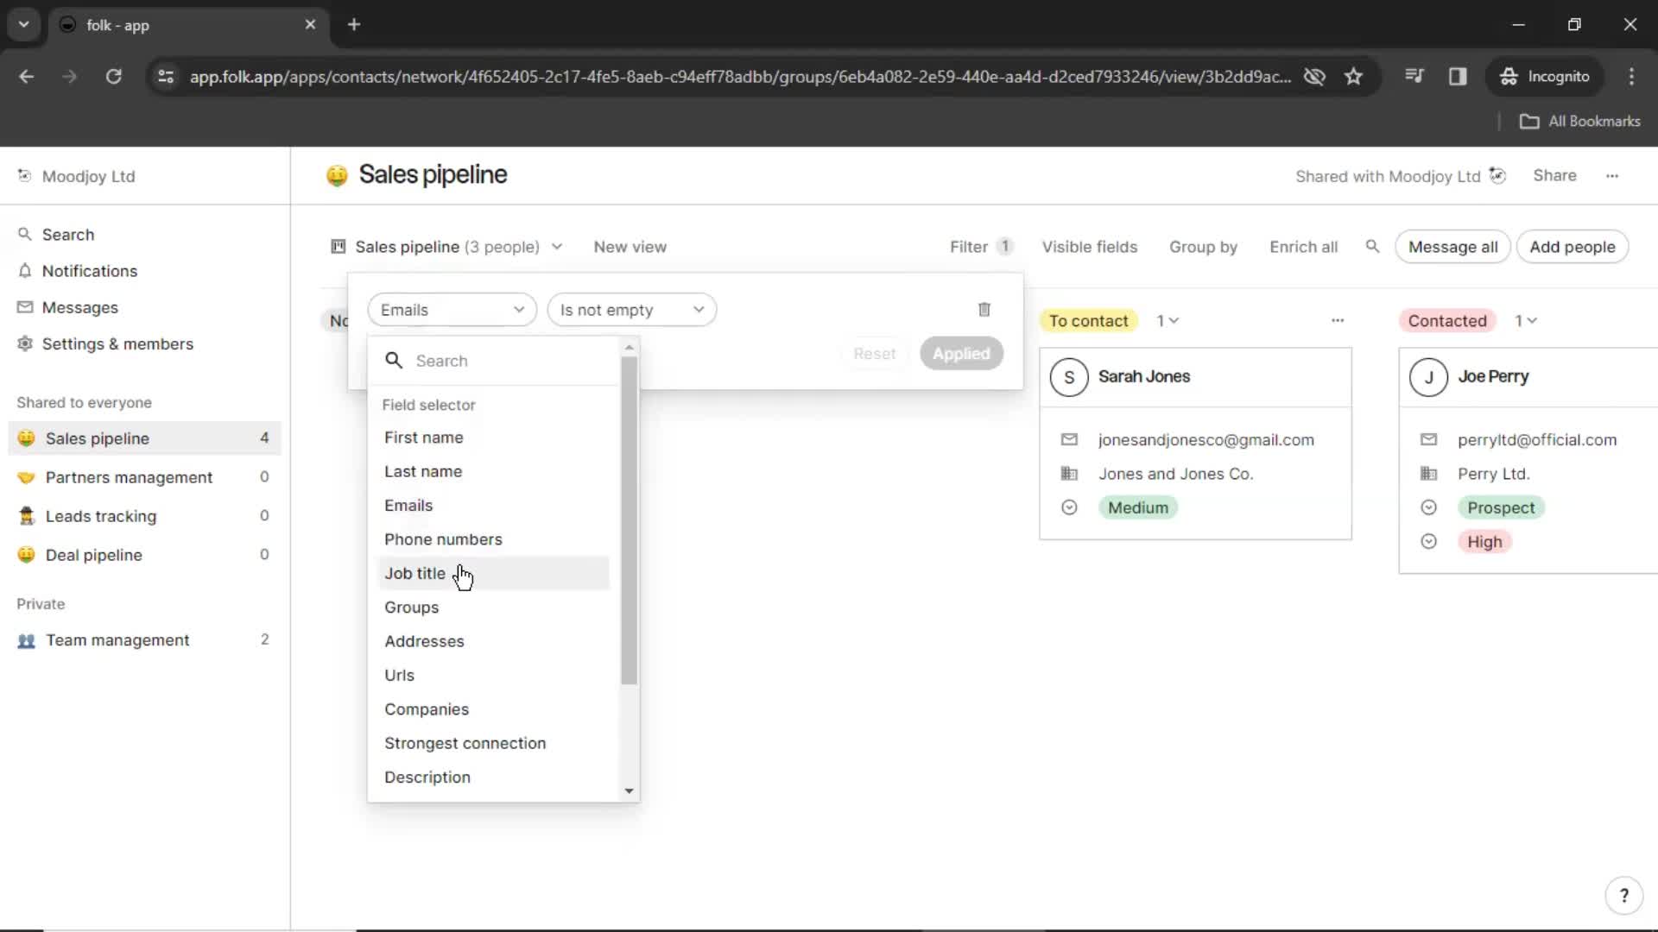Image resolution: width=1658 pixels, height=932 pixels.
Task: Click the board view icon beside Sales pipeline
Action: pyautogui.click(x=339, y=247)
